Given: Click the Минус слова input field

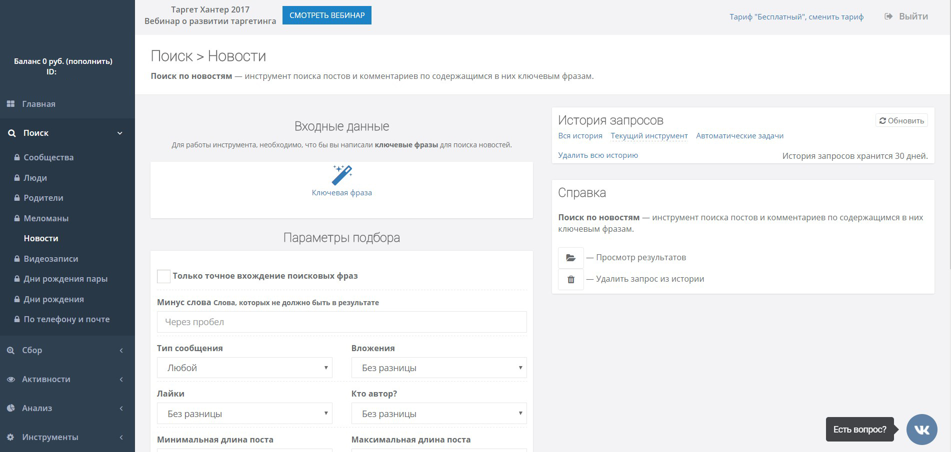Looking at the screenshot, I should (x=342, y=322).
